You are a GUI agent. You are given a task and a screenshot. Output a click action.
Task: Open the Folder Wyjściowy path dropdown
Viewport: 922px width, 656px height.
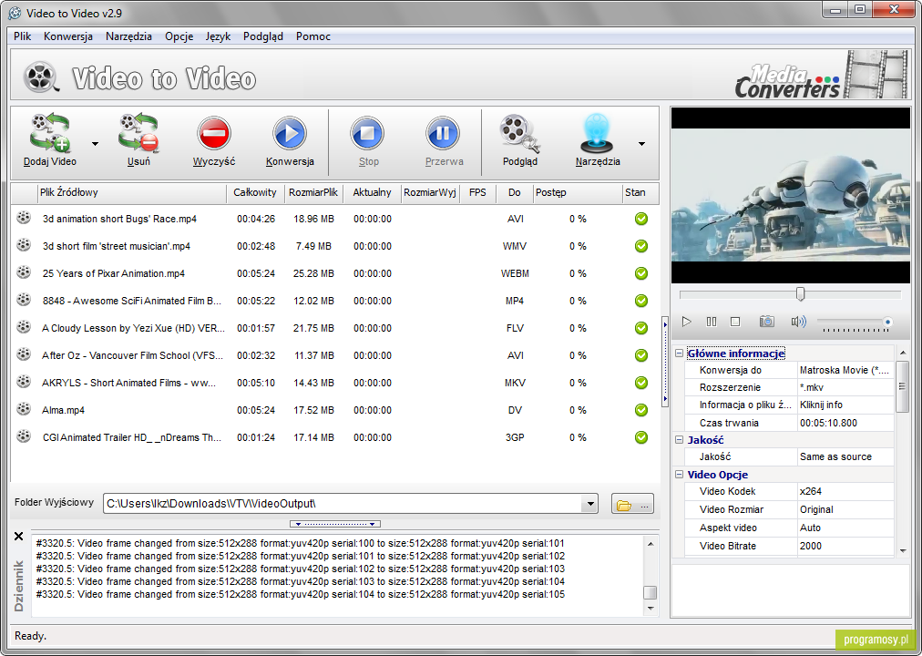(x=589, y=504)
